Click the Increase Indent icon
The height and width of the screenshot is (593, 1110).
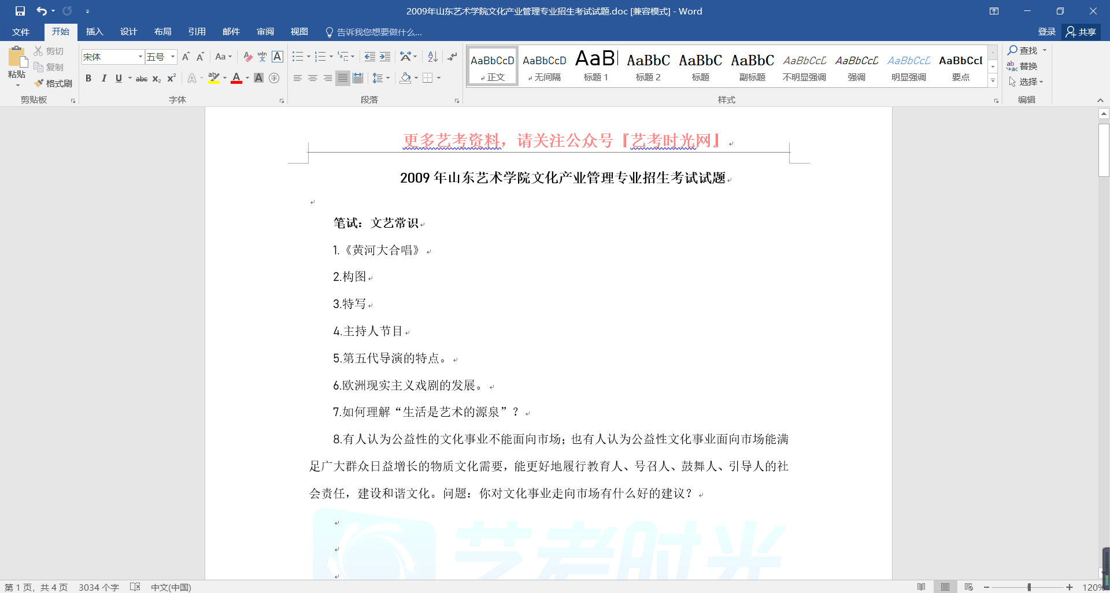385,57
